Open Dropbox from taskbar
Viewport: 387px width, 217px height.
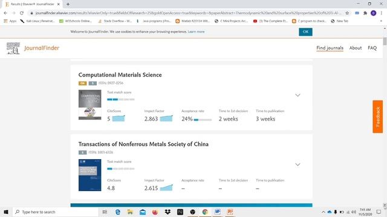pyautogui.click(x=167, y=212)
